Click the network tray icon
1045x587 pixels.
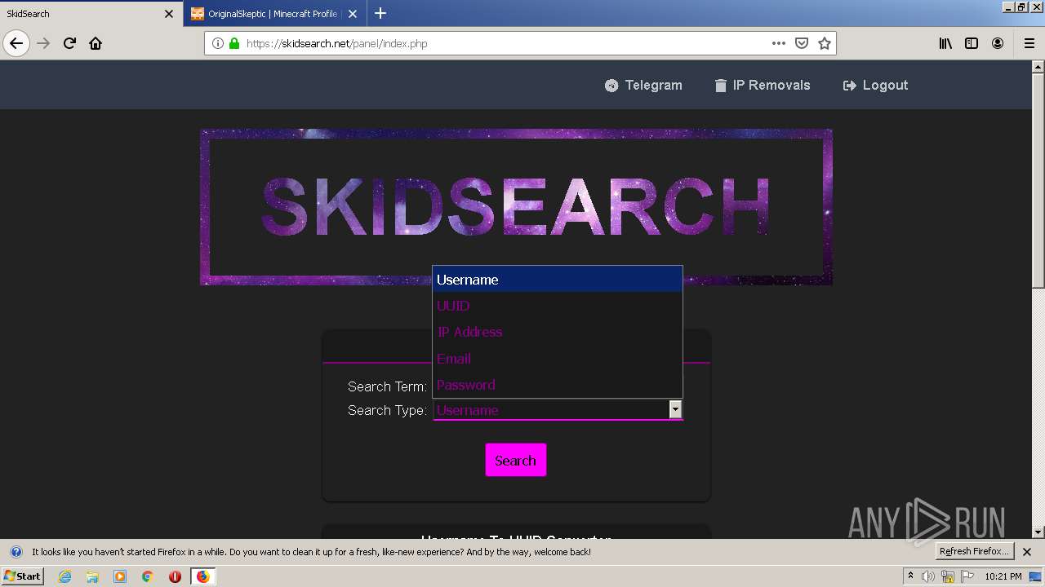(948, 576)
